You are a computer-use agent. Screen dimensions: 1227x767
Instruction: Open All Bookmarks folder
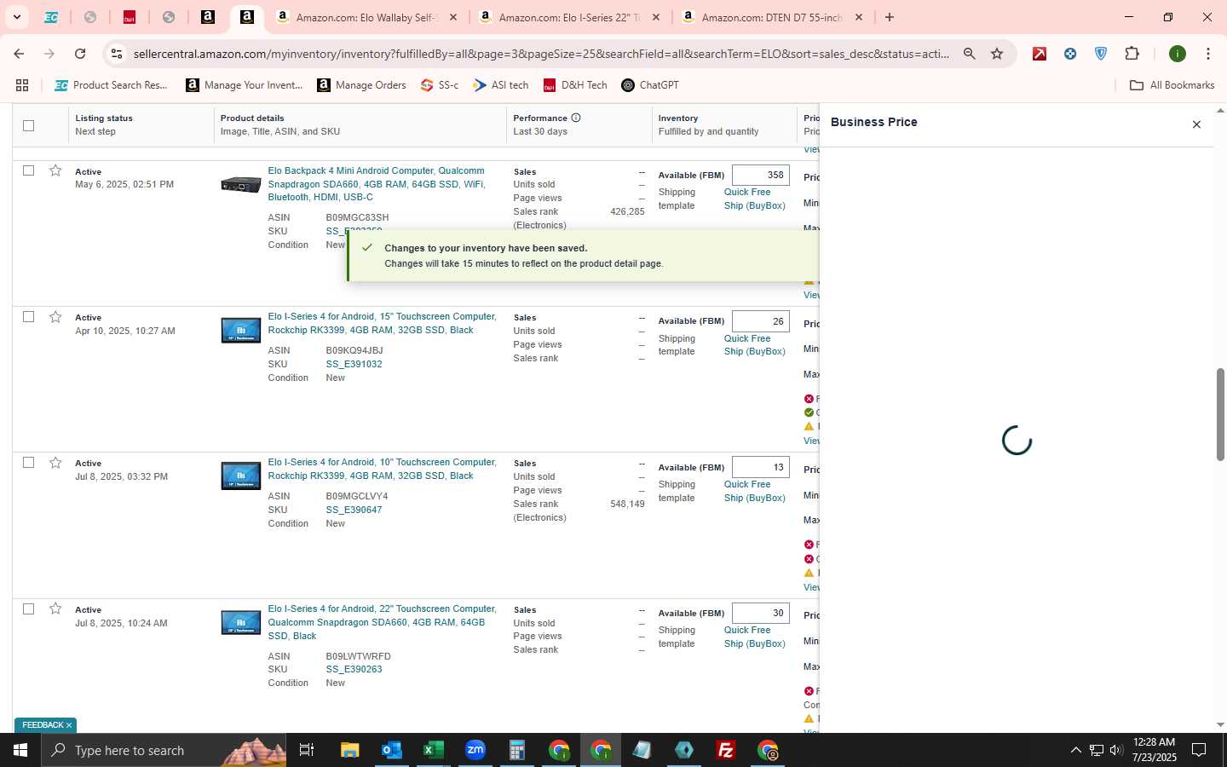(x=1172, y=85)
